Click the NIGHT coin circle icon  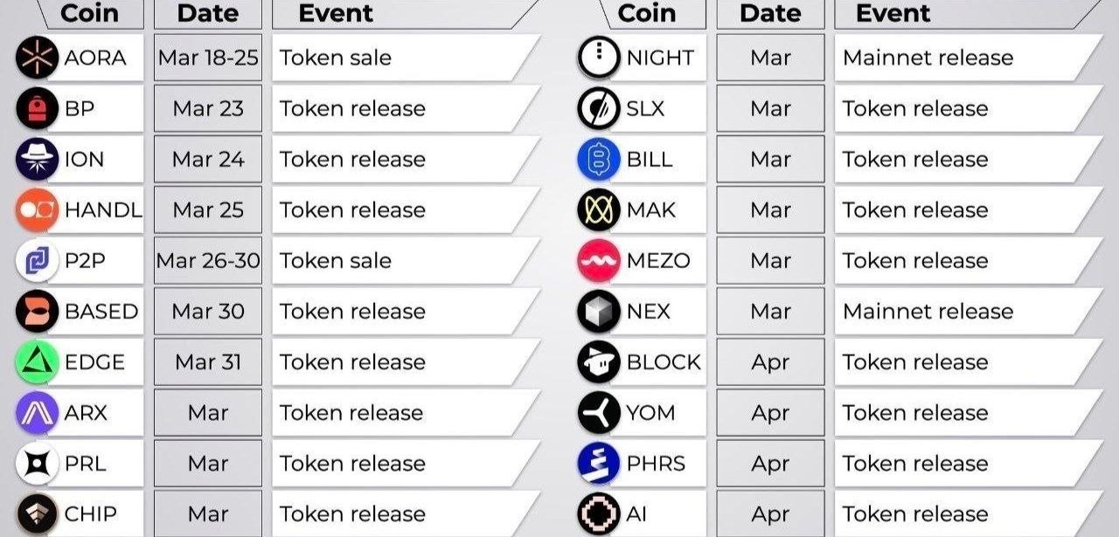tap(599, 58)
